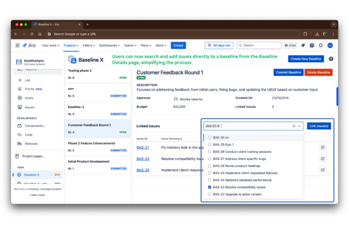The width and height of the screenshot is (349, 232).
Task: Expand the Projects menu
Action: (71, 45)
